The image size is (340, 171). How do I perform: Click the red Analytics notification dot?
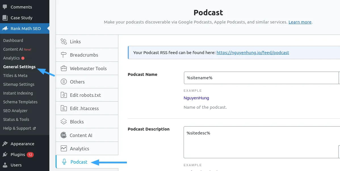tap(23, 58)
